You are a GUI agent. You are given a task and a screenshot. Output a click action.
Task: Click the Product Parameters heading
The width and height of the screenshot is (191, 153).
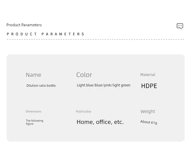tap(24, 25)
